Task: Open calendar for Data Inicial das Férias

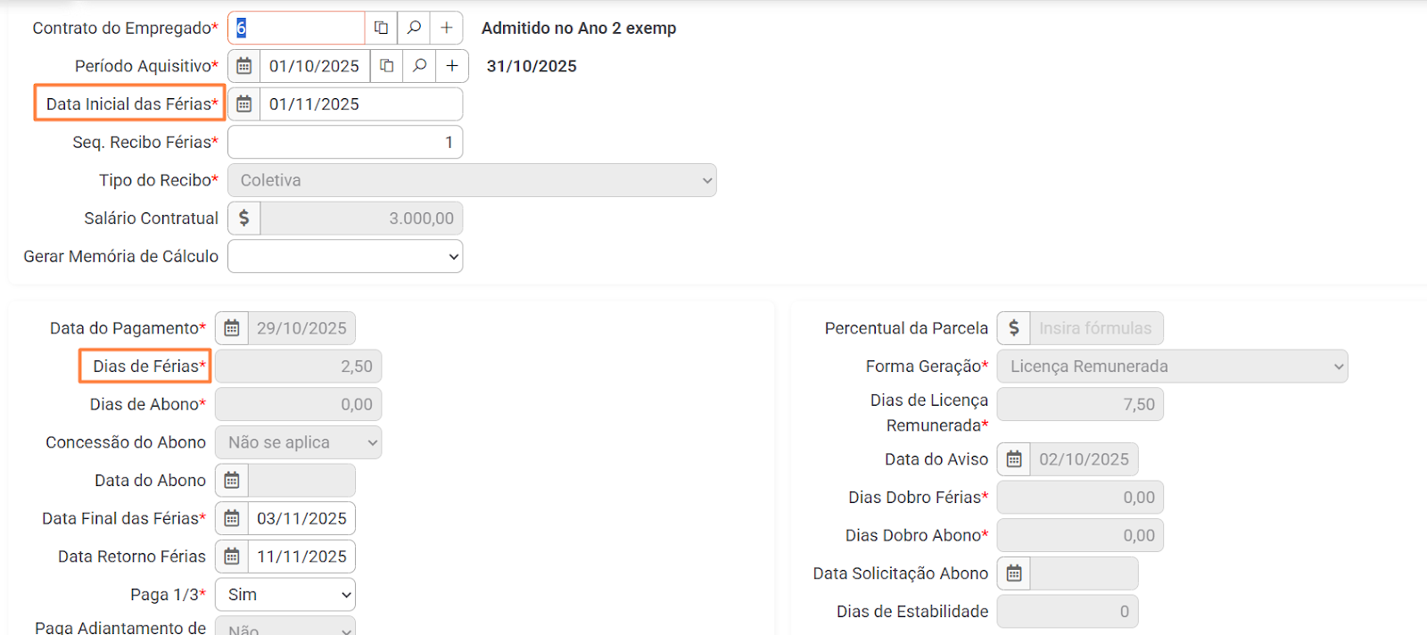Action: 243,104
